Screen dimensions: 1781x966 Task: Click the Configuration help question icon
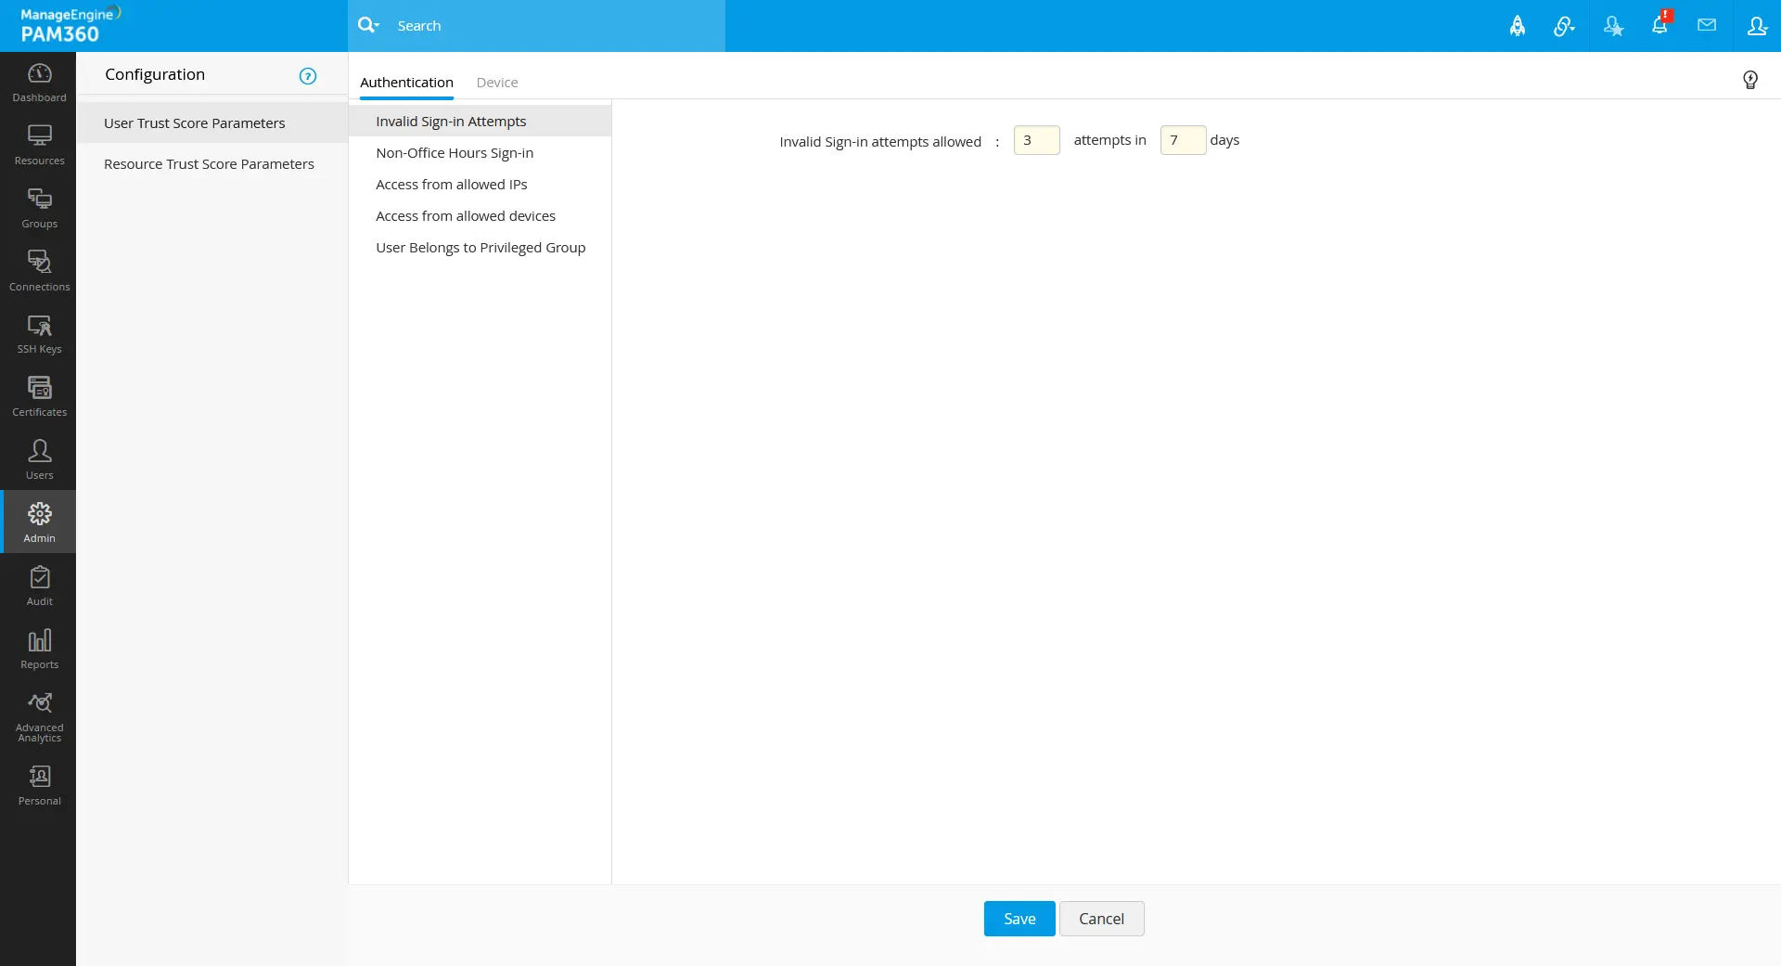tap(308, 76)
